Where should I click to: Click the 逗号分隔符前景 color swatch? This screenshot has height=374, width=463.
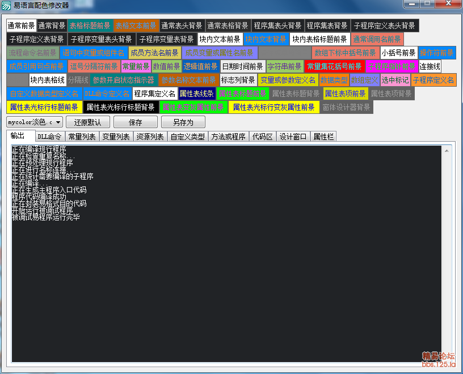[x=94, y=66]
